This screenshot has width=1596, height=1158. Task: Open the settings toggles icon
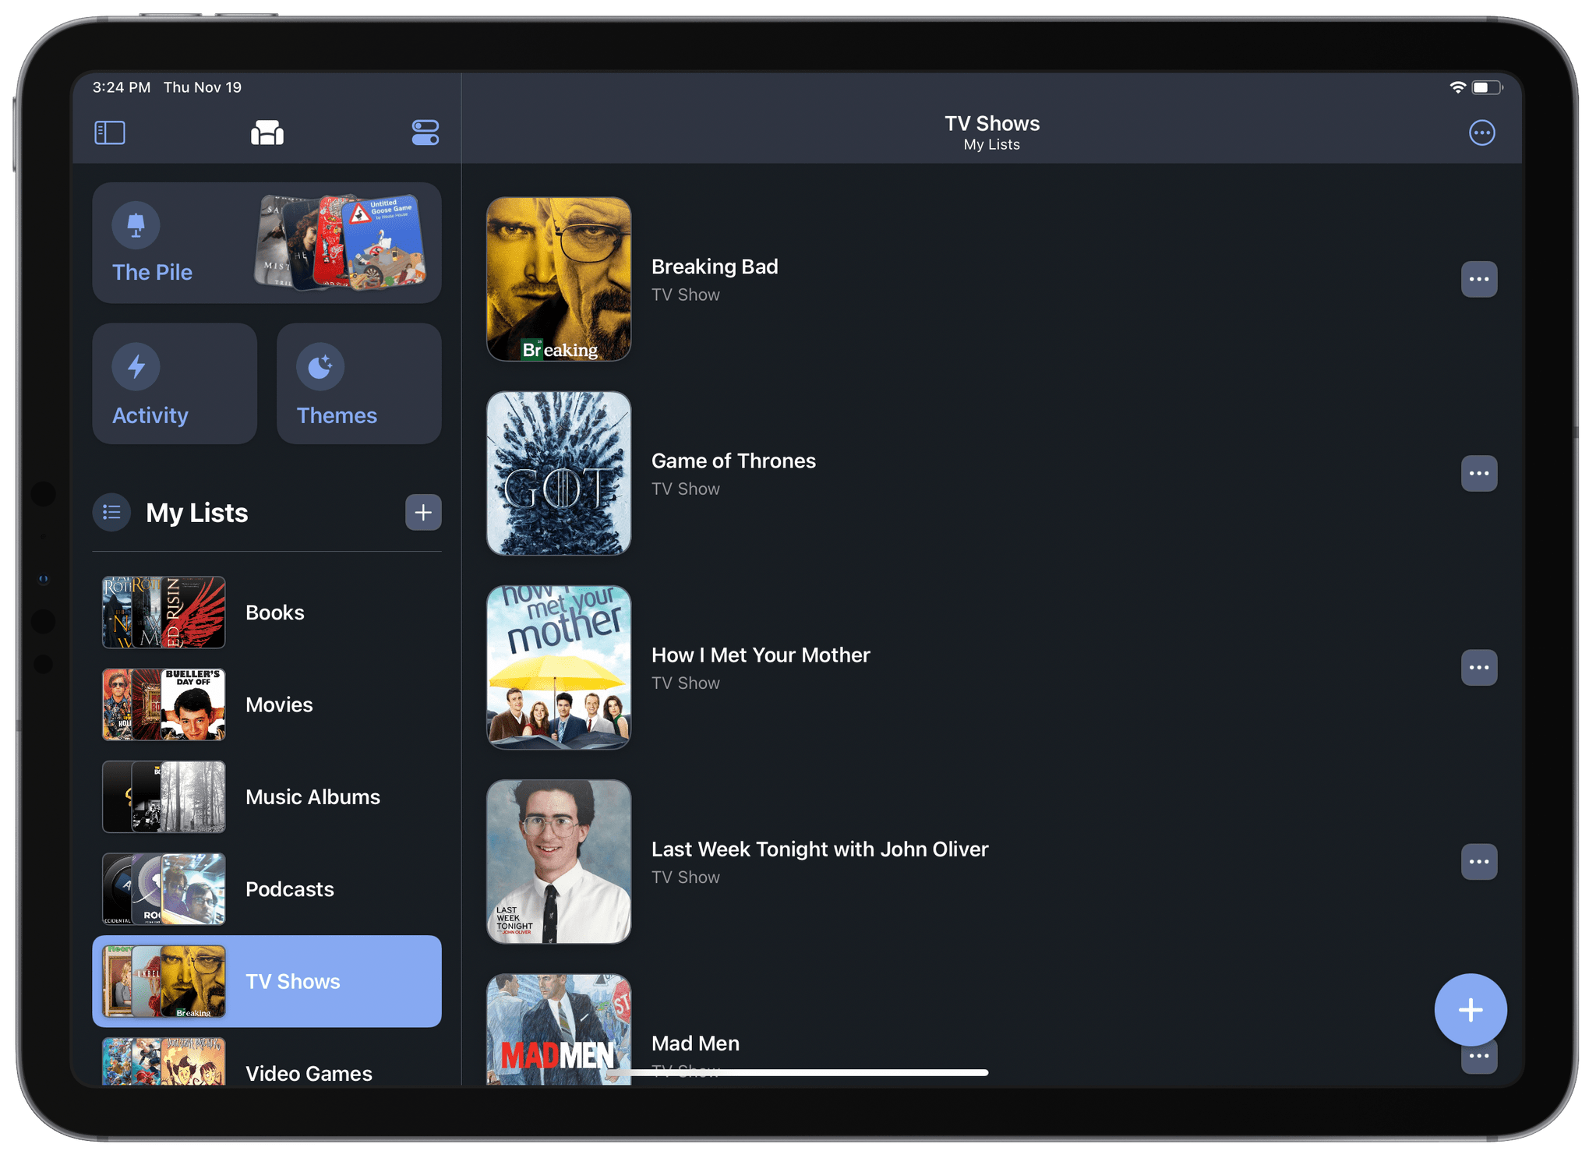click(x=425, y=132)
